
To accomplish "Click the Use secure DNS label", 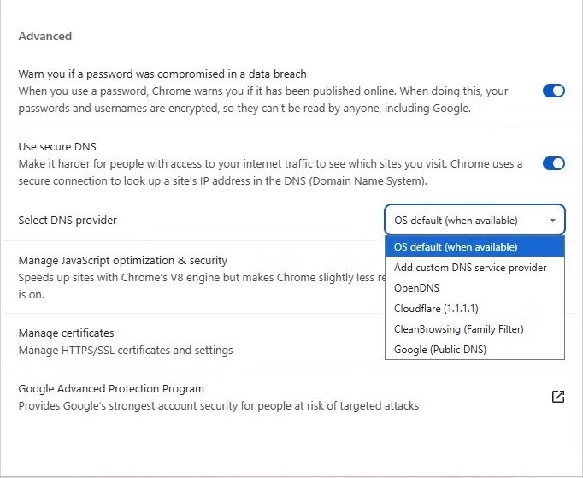I will [57, 147].
